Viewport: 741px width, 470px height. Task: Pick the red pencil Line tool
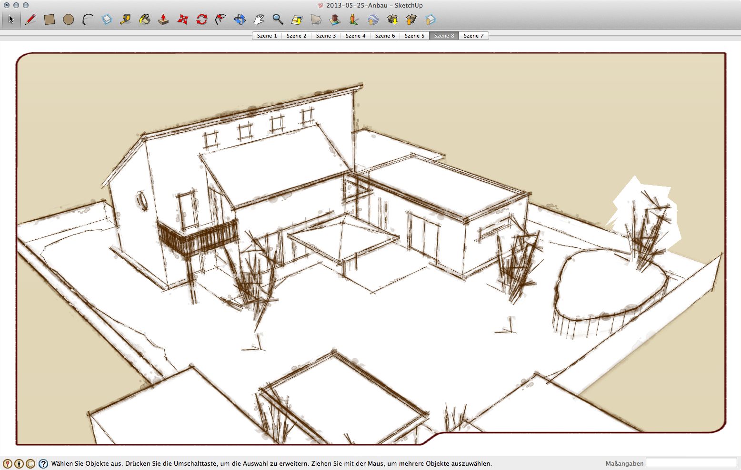pos(30,20)
